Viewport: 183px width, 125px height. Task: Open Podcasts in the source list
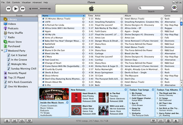[x=13, y=28]
